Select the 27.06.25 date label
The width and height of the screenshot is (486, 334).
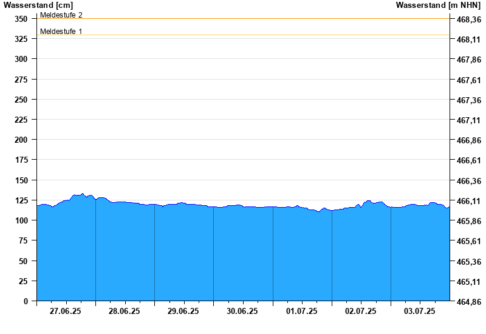[x=66, y=311]
